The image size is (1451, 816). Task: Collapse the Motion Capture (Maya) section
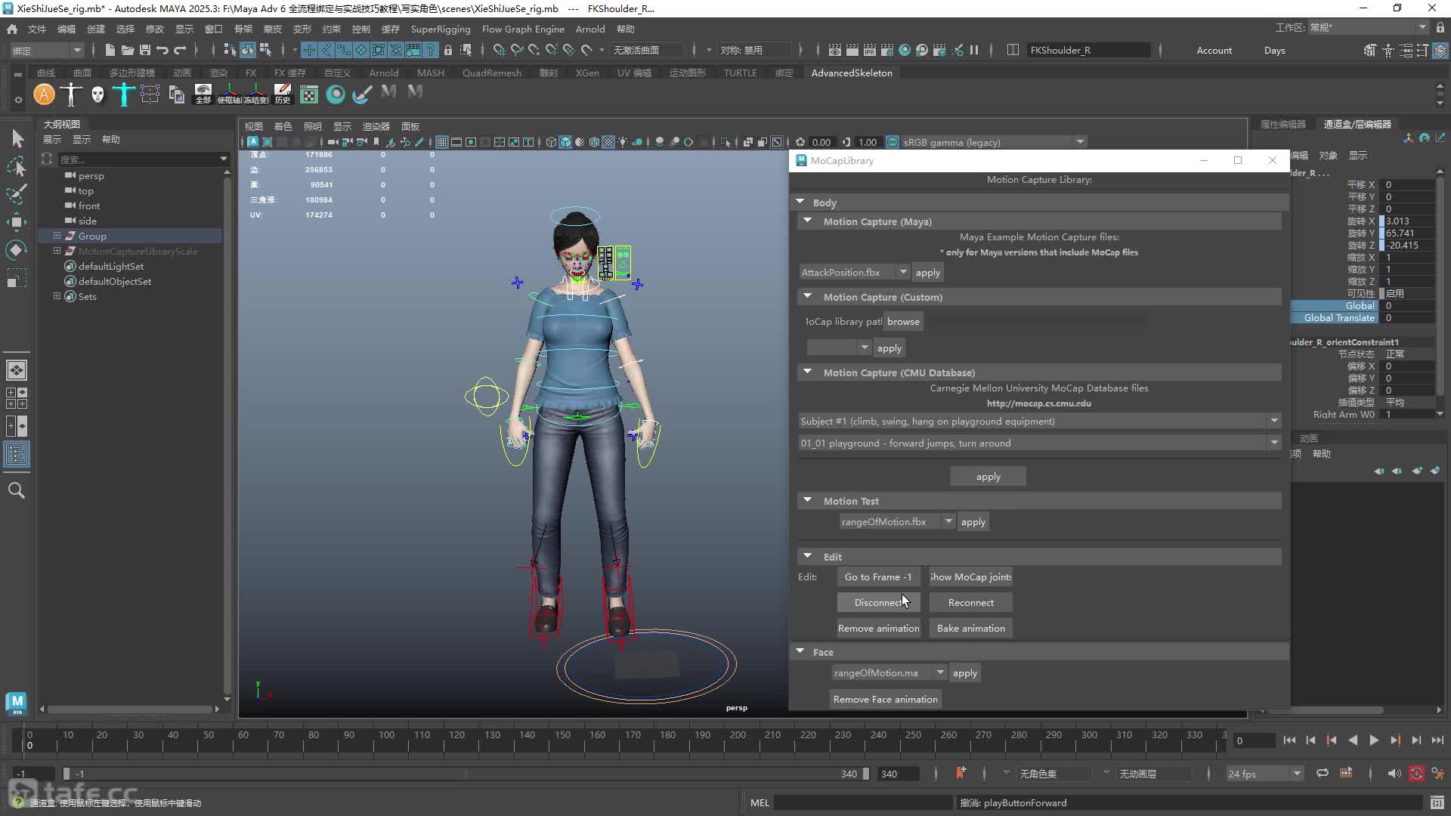(x=808, y=221)
